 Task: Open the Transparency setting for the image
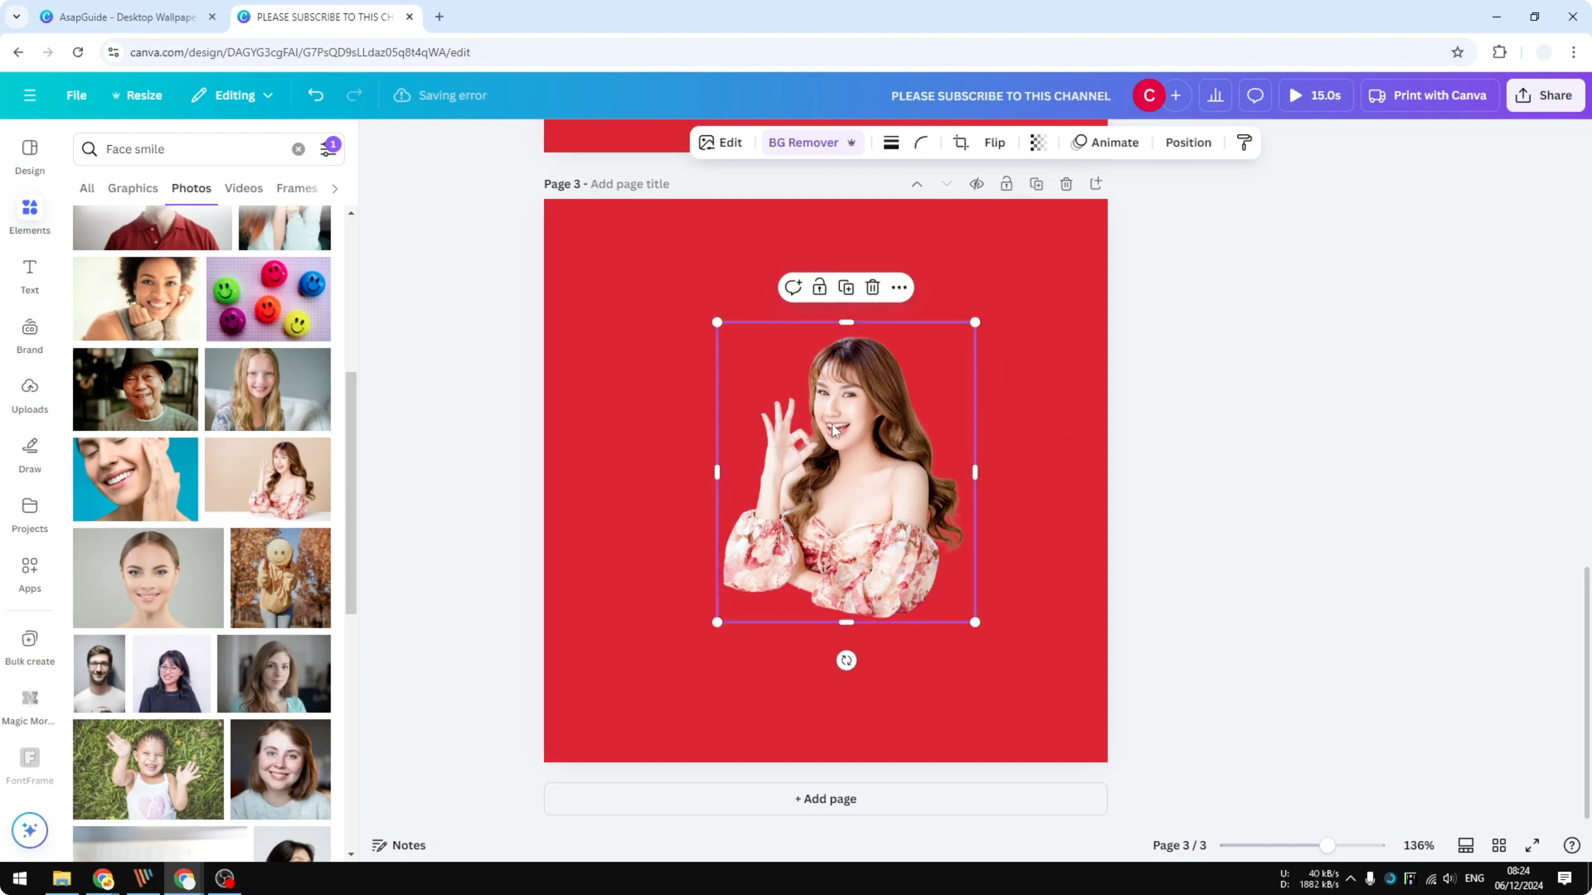click(1038, 142)
